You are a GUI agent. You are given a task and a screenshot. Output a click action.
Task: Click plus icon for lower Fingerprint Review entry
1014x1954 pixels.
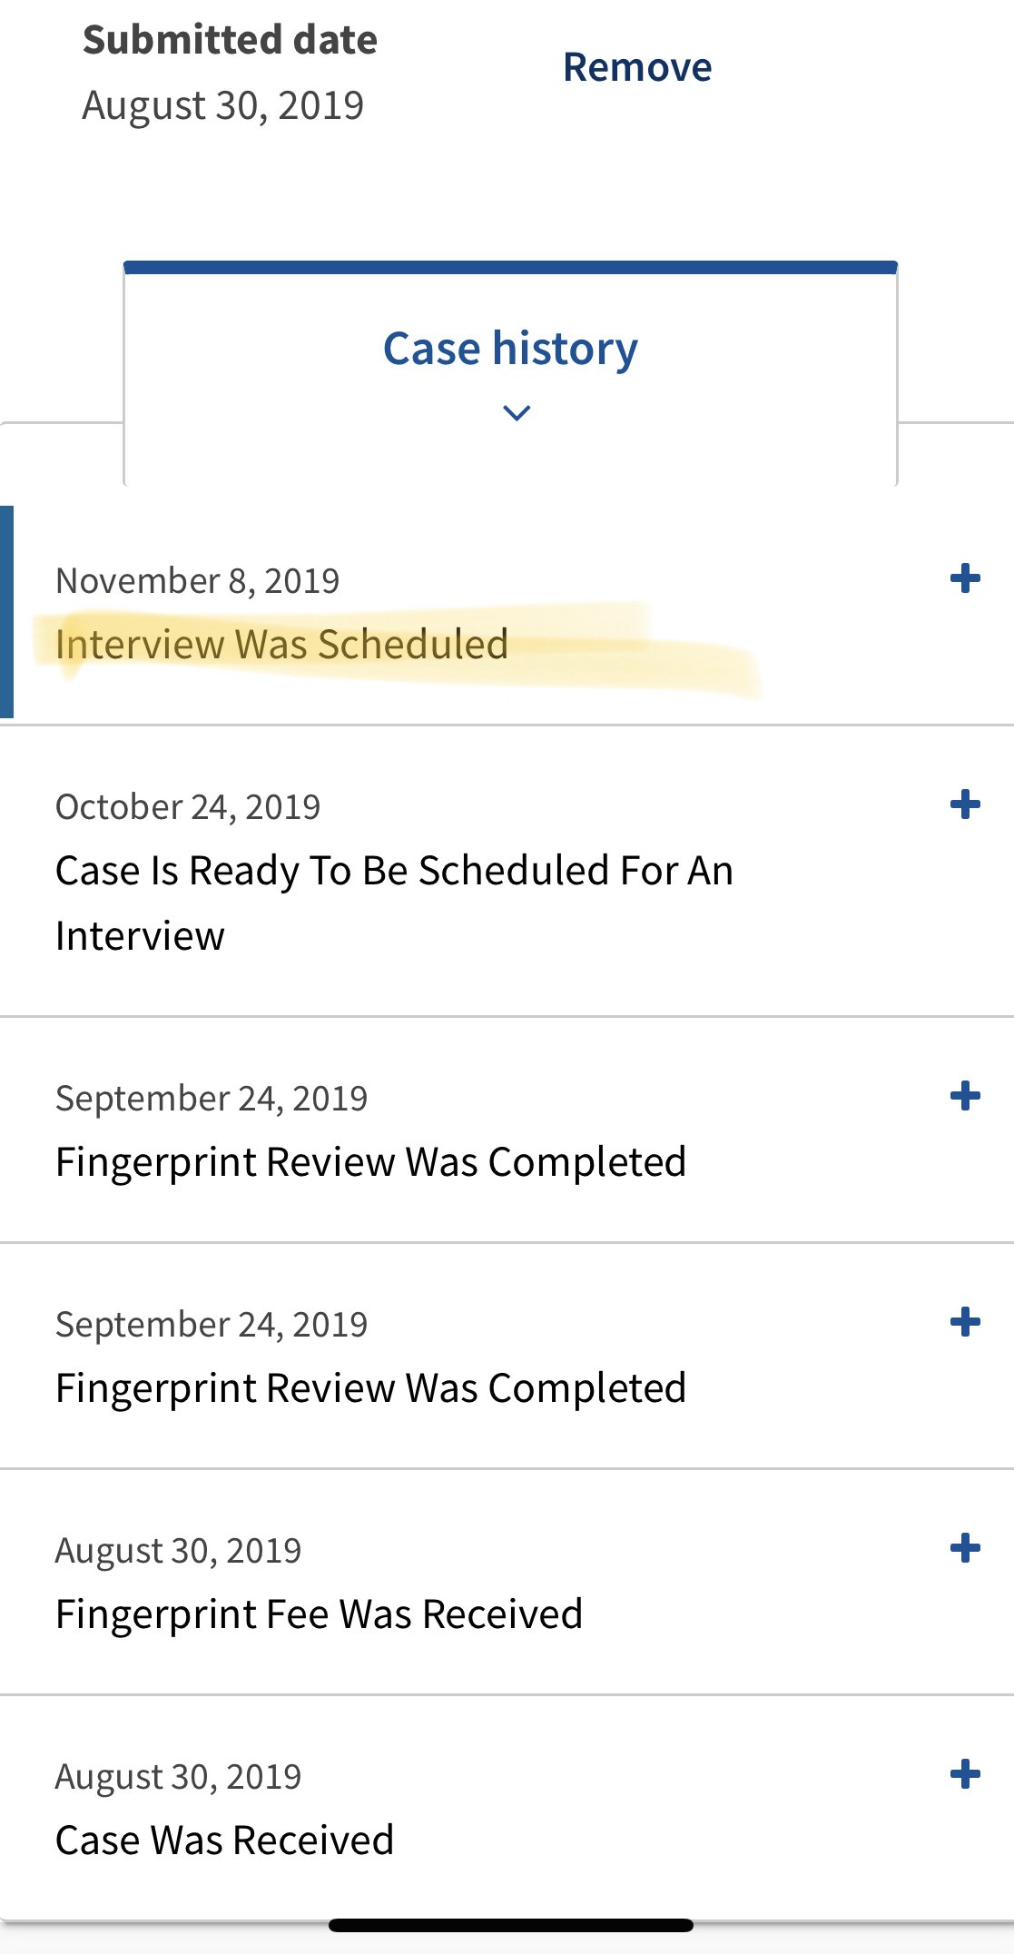965,1322
